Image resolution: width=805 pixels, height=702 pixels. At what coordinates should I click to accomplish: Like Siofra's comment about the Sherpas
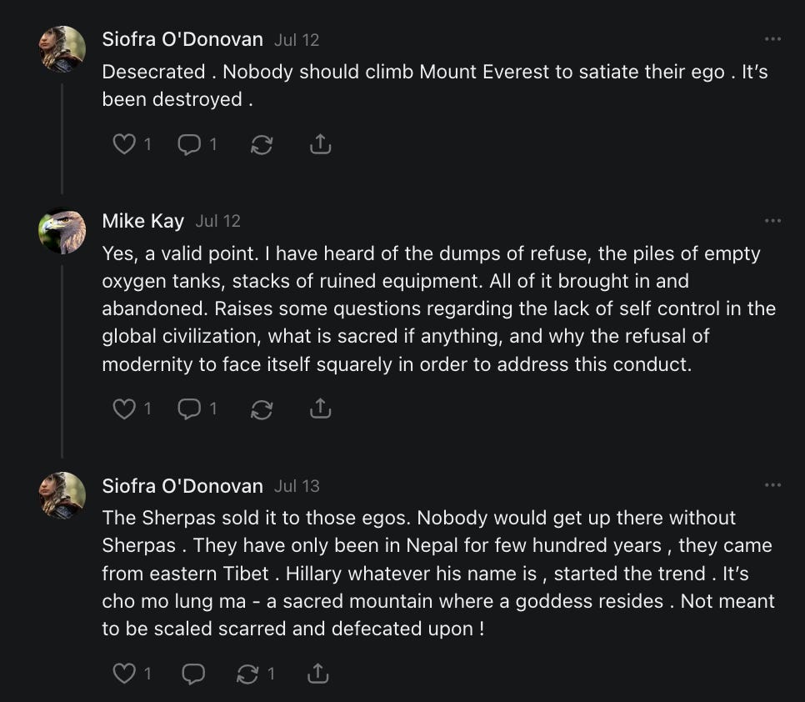click(124, 673)
